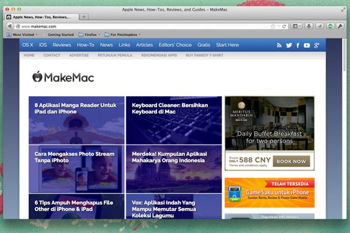Click the globe site identity icon

click(x=18, y=26)
